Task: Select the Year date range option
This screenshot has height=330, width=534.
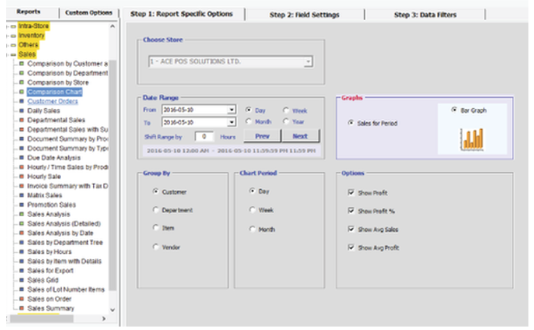Action: pyautogui.click(x=285, y=121)
